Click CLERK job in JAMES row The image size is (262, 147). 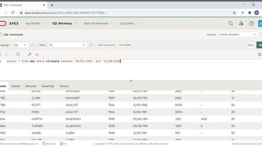(x=70, y=133)
